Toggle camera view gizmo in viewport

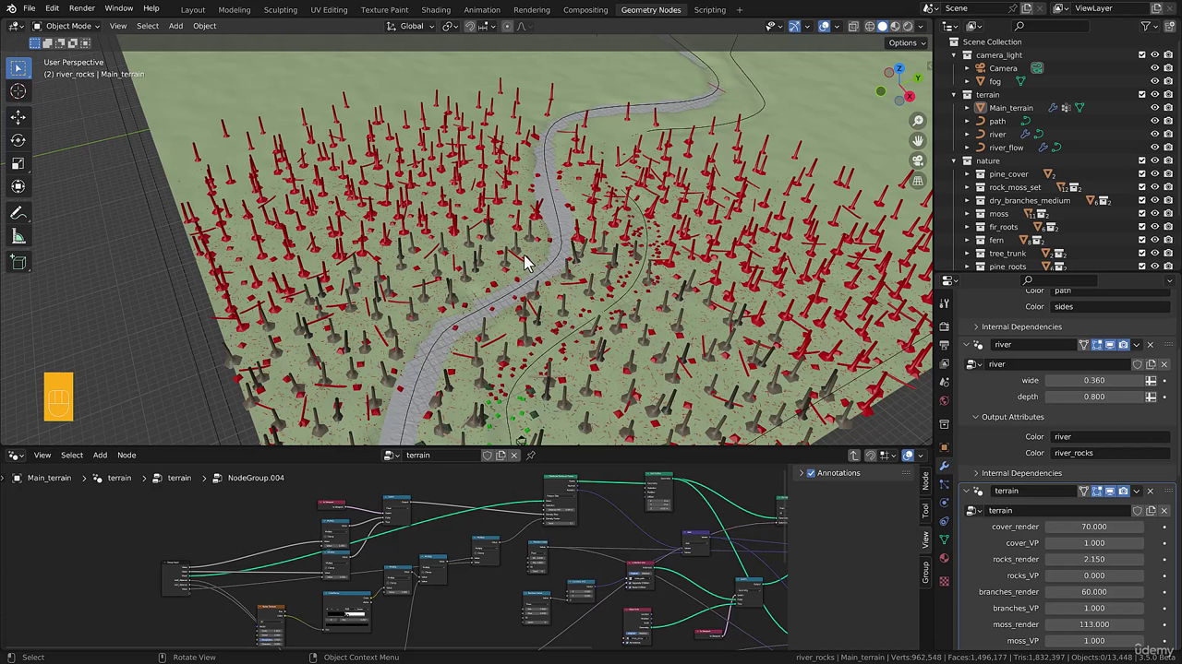pos(918,160)
